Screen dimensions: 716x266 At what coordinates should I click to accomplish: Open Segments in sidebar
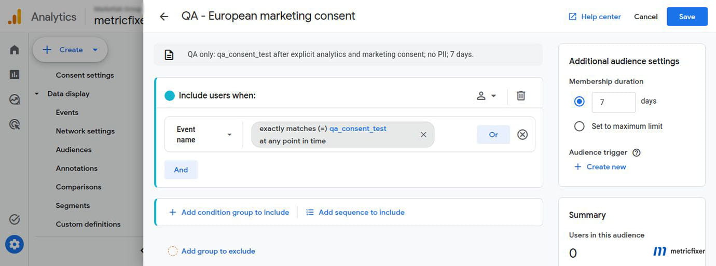pos(73,206)
